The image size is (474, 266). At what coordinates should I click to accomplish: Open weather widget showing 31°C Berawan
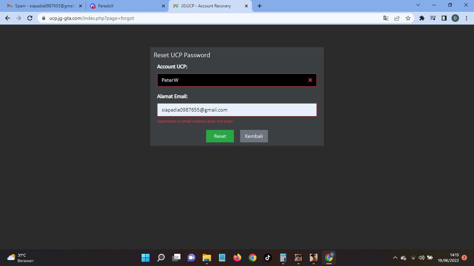coord(20,258)
